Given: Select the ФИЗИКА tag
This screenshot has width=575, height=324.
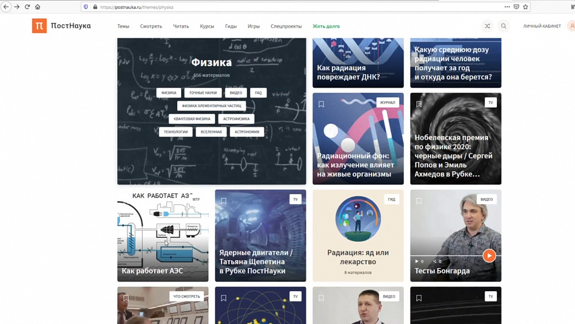Looking at the screenshot, I should (x=168, y=93).
